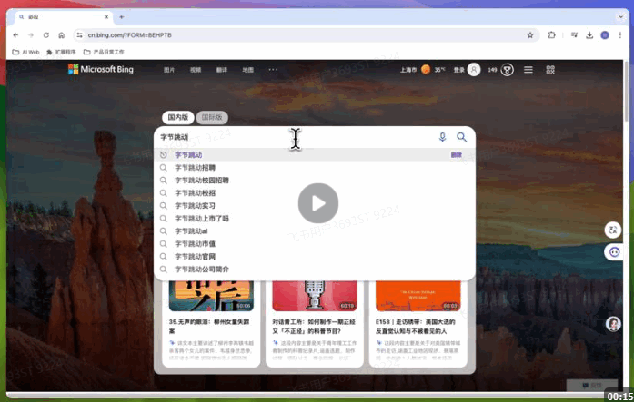634x402 pixels.
Task: Click the browser downloads icon
Action: [x=589, y=35]
